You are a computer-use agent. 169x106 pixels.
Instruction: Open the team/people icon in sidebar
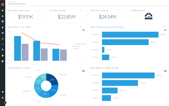click(3, 16)
